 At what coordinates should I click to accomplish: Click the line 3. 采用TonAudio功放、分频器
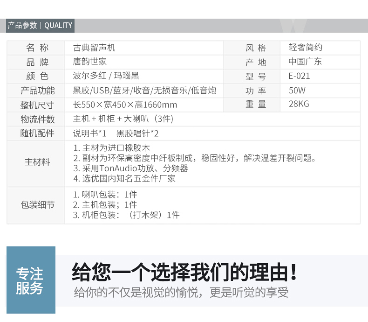pyautogui.click(x=130, y=168)
